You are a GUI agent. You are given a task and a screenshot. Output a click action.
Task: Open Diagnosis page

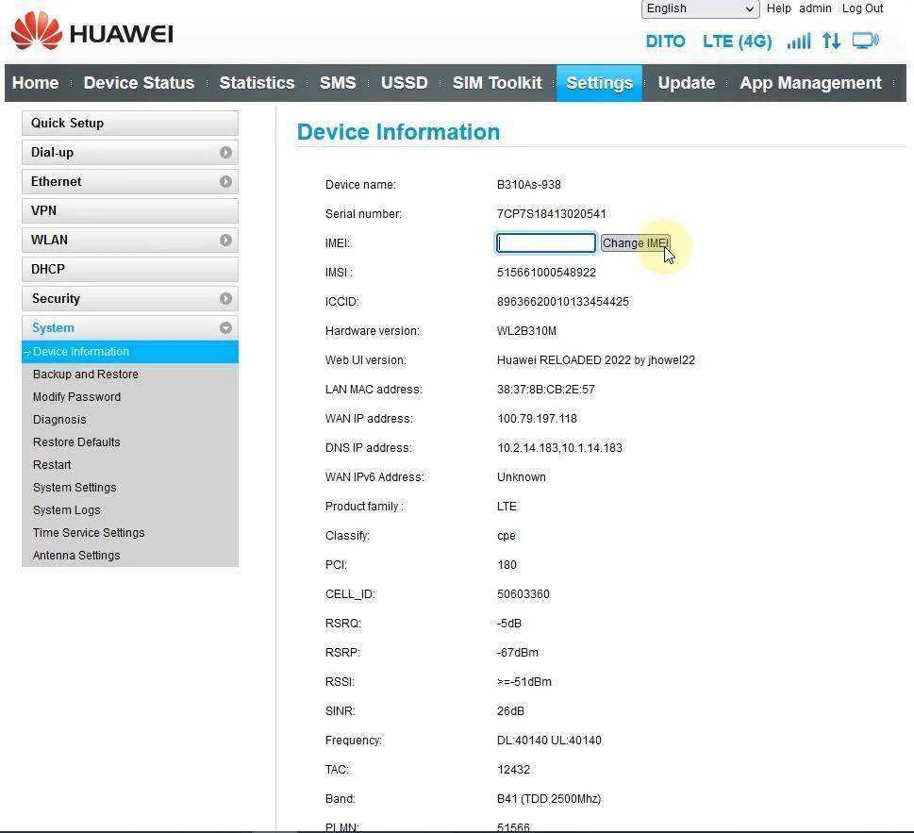59,420
